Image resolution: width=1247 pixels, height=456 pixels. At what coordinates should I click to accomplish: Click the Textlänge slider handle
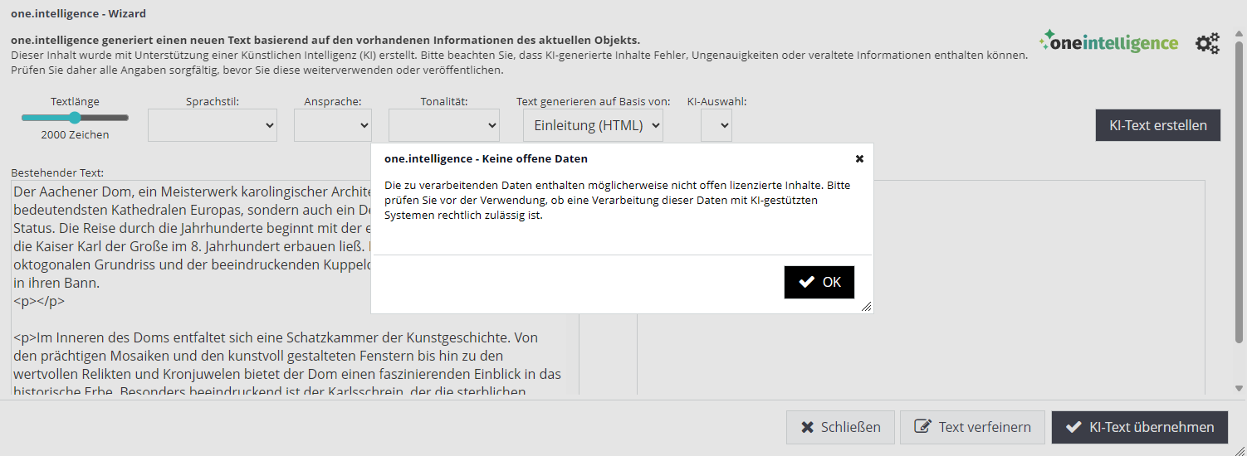pyautogui.click(x=75, y=118)
